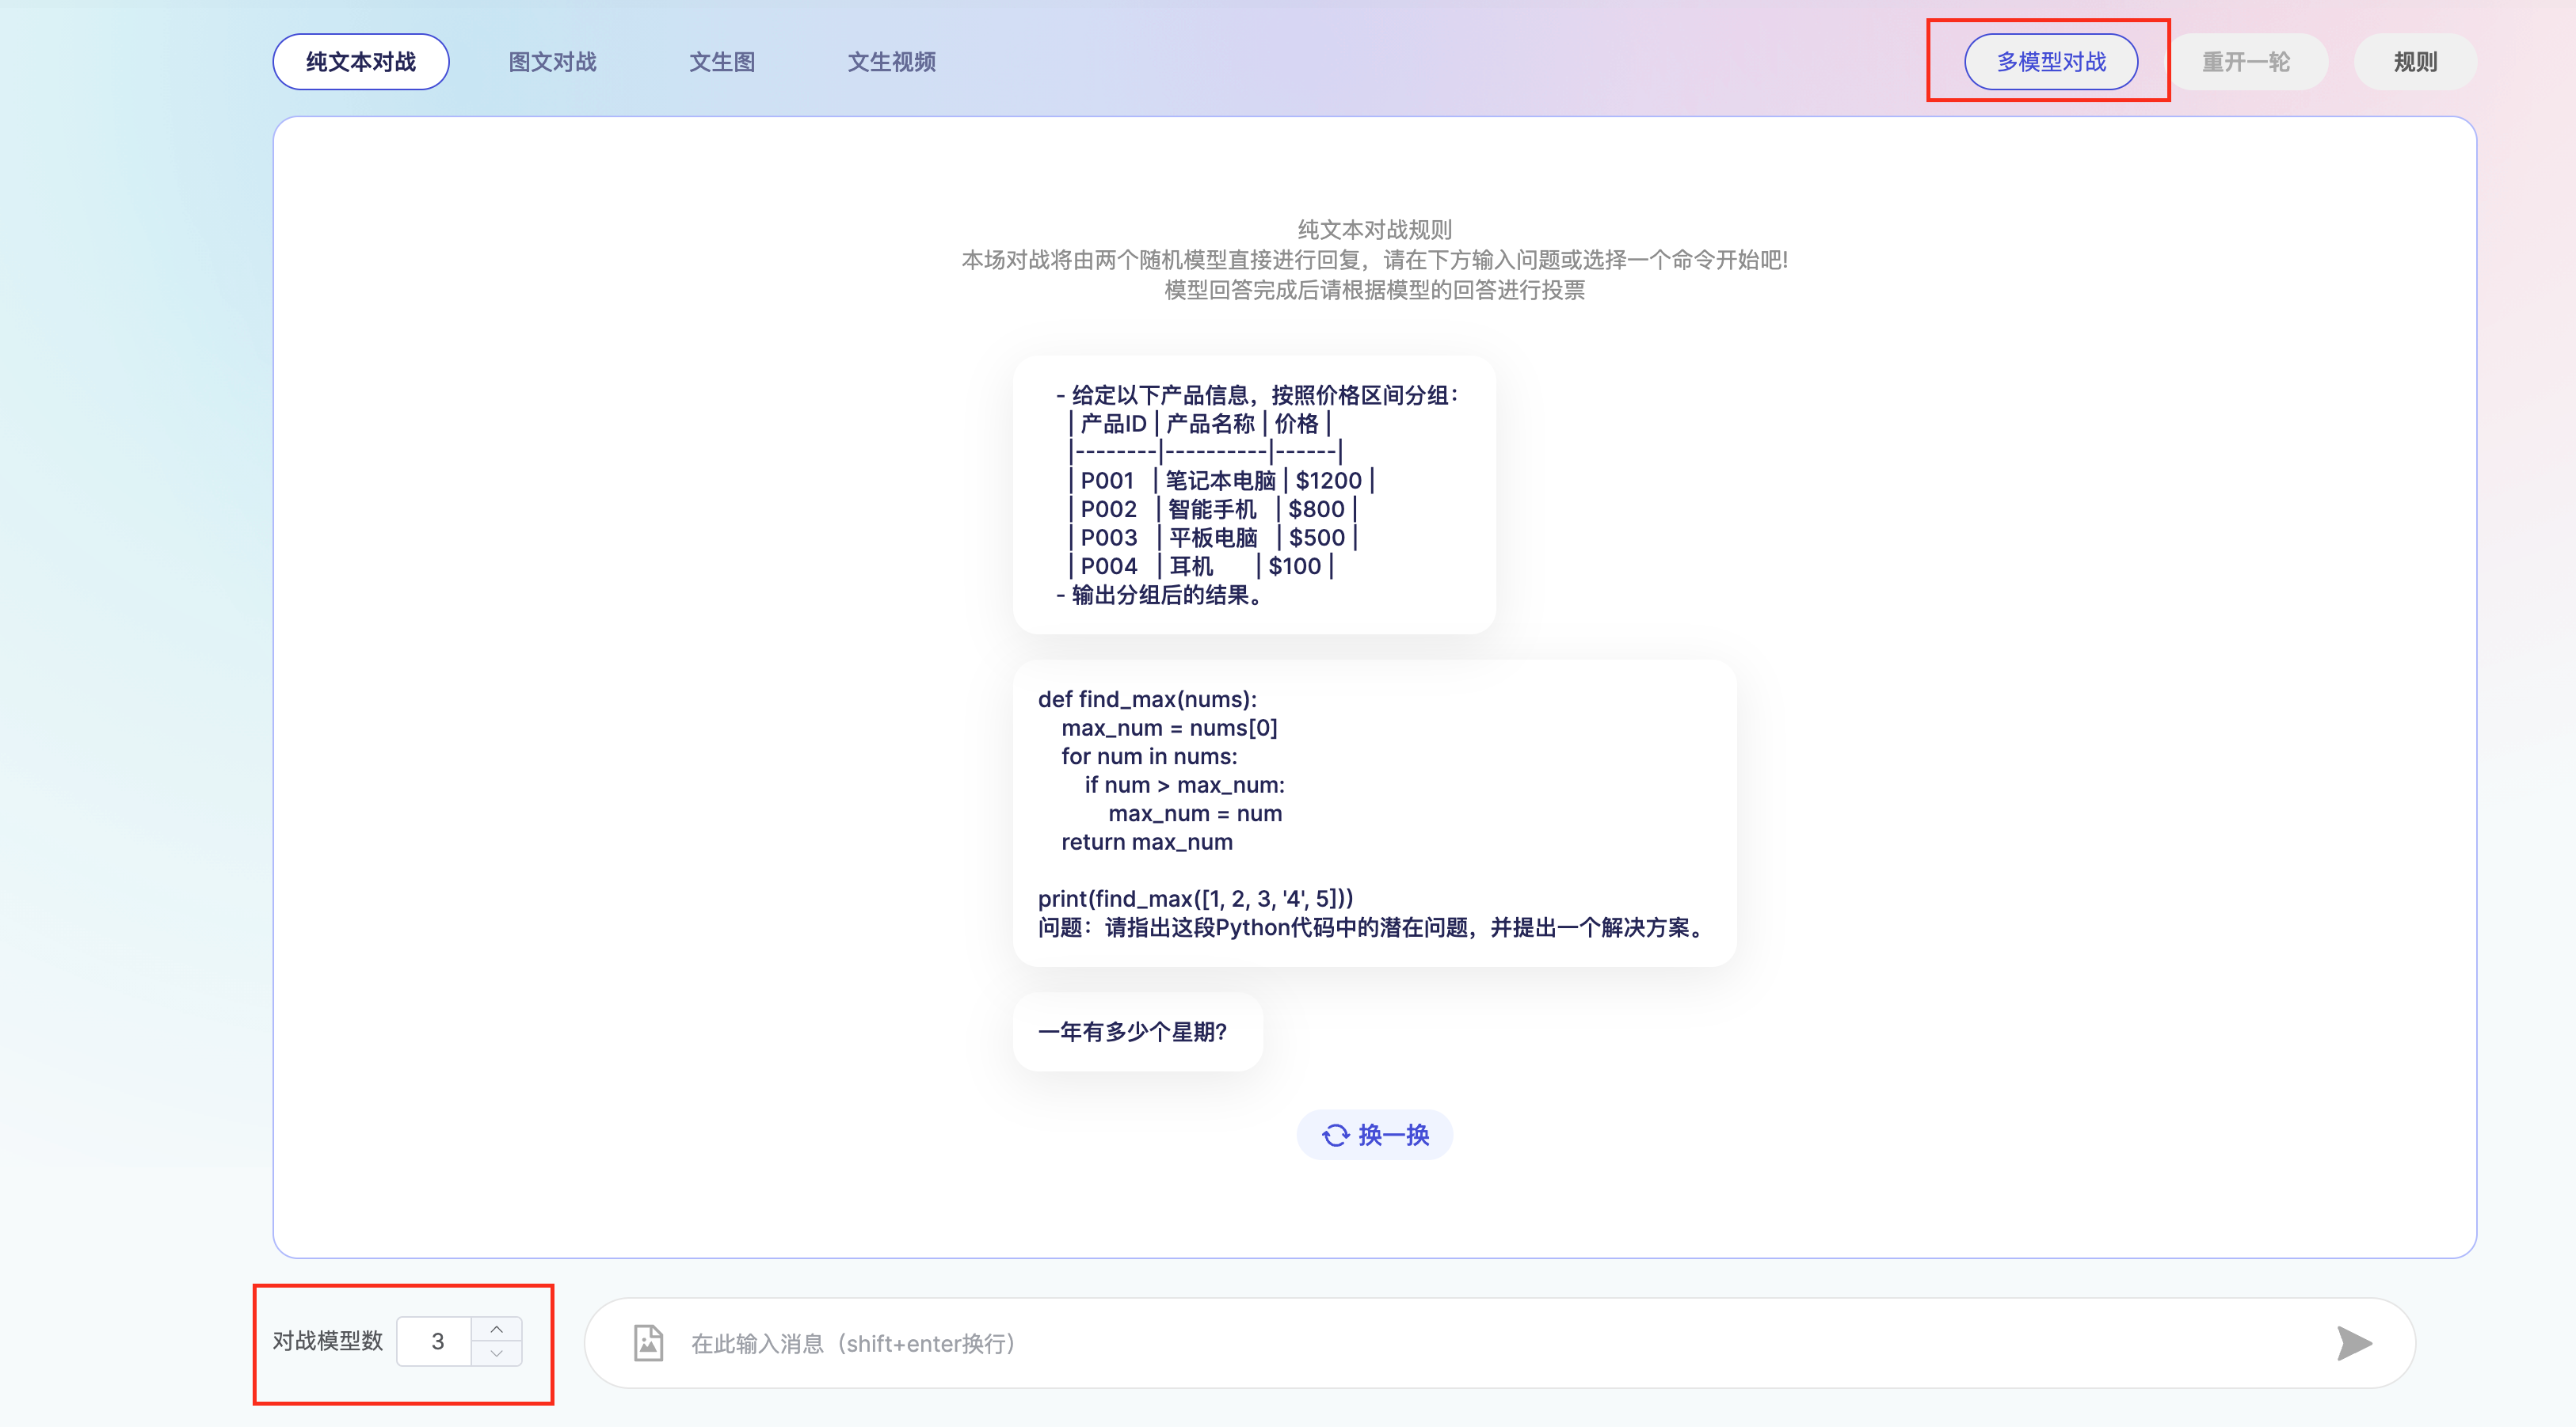Open the 文生图 tab
Image resolution: width=2576 pixels, height=1427 pixels.
click(x=721, y=62)
